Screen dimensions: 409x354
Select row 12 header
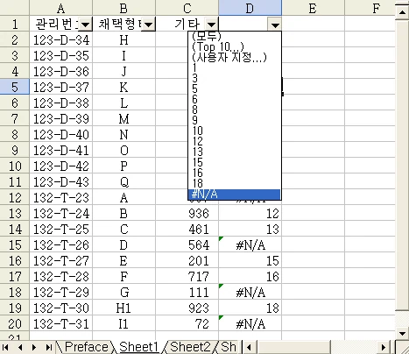pos(15,197)
